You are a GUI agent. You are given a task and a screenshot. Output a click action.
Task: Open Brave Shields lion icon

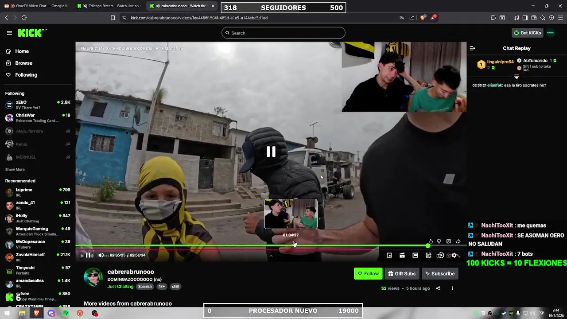pyautogui.click(x=423, y=18)
